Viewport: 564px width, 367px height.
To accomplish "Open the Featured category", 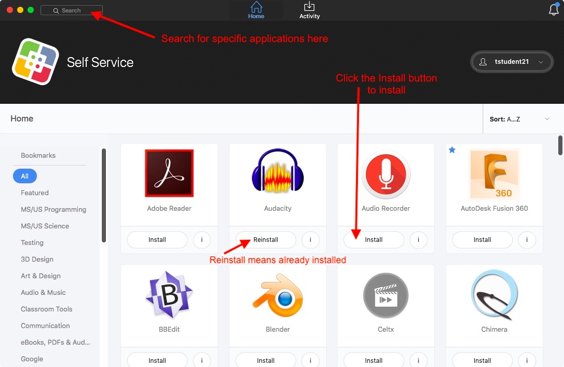I will (34, 193).
